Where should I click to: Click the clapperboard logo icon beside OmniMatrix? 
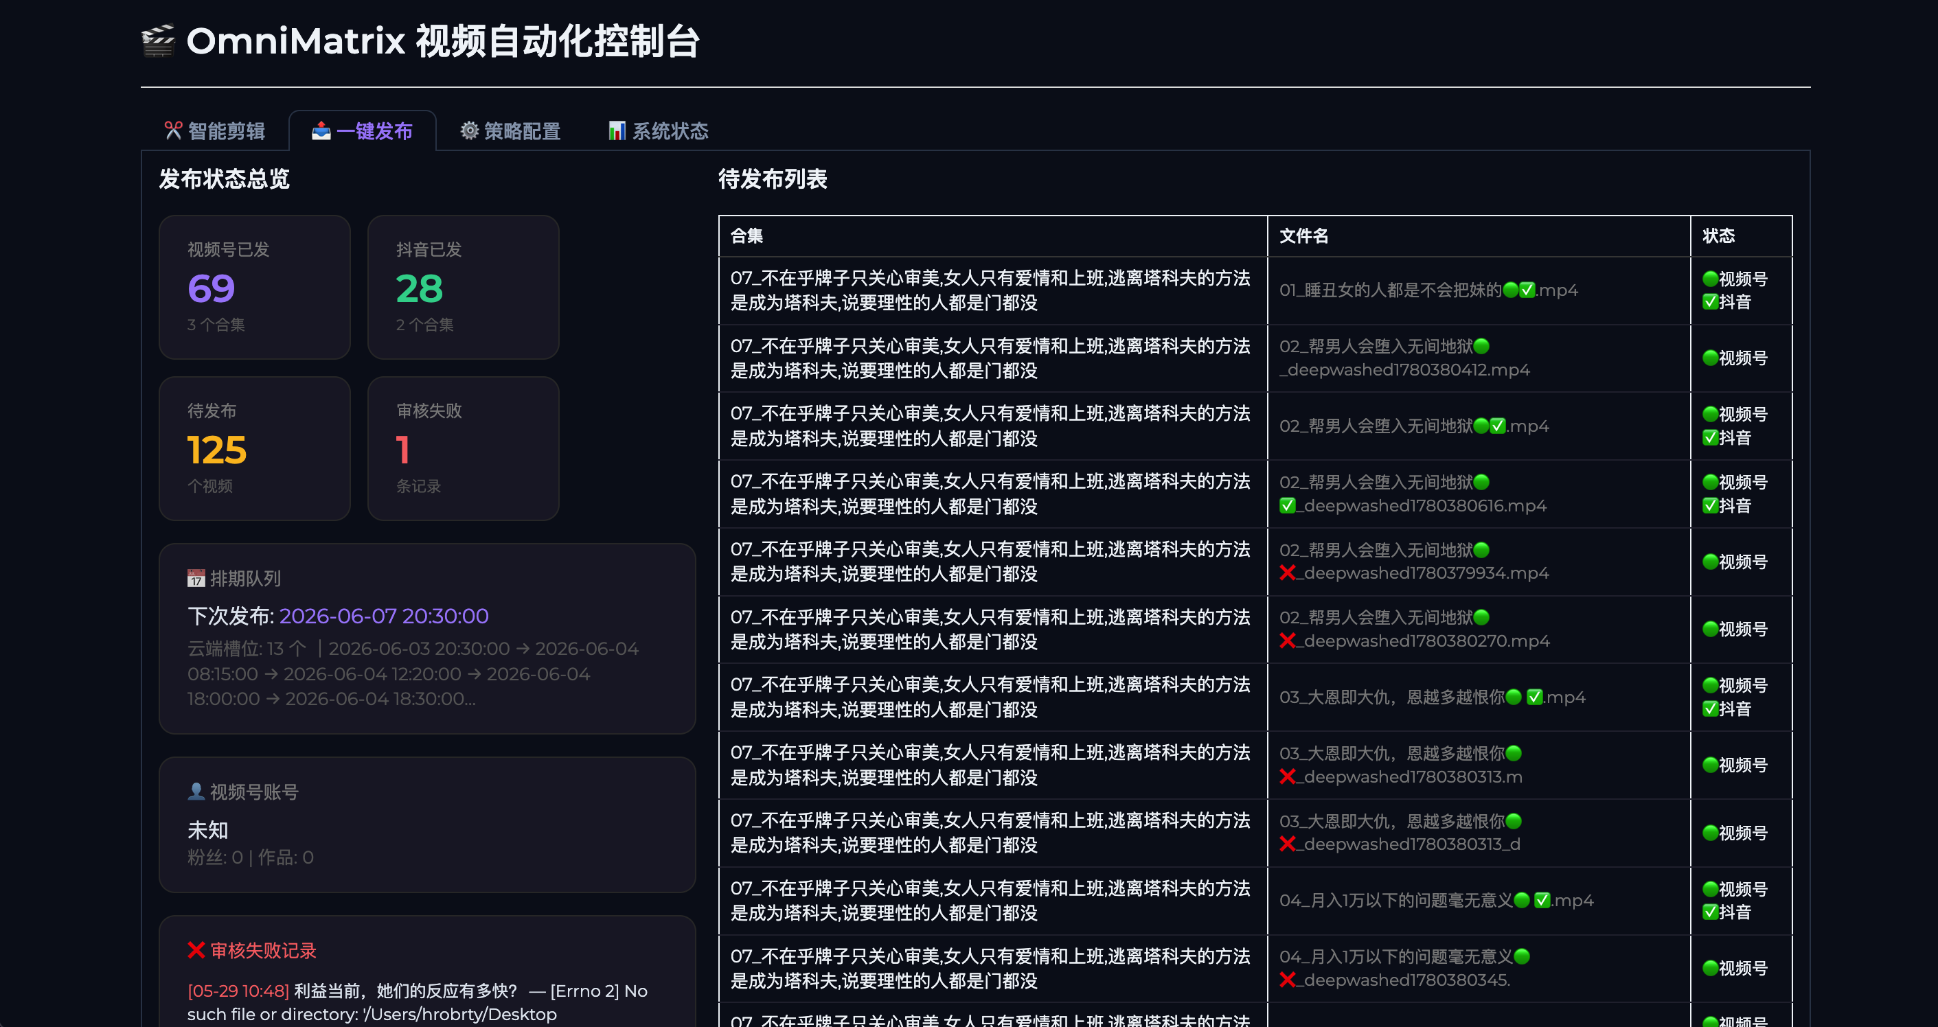pos(158,41)
